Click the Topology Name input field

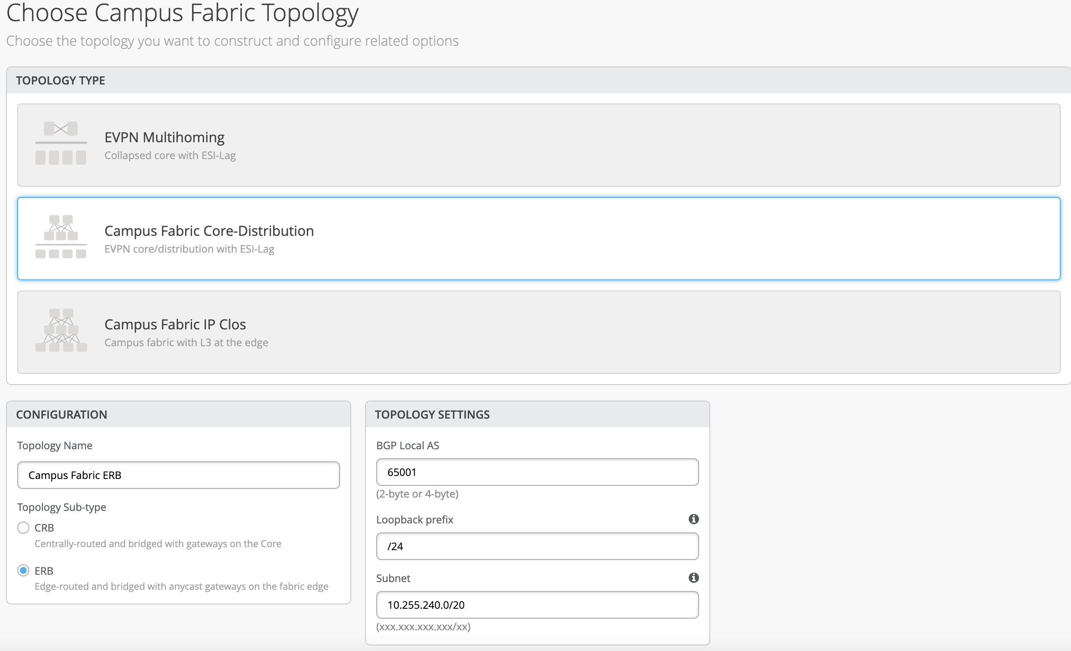[x=178, y=475]
